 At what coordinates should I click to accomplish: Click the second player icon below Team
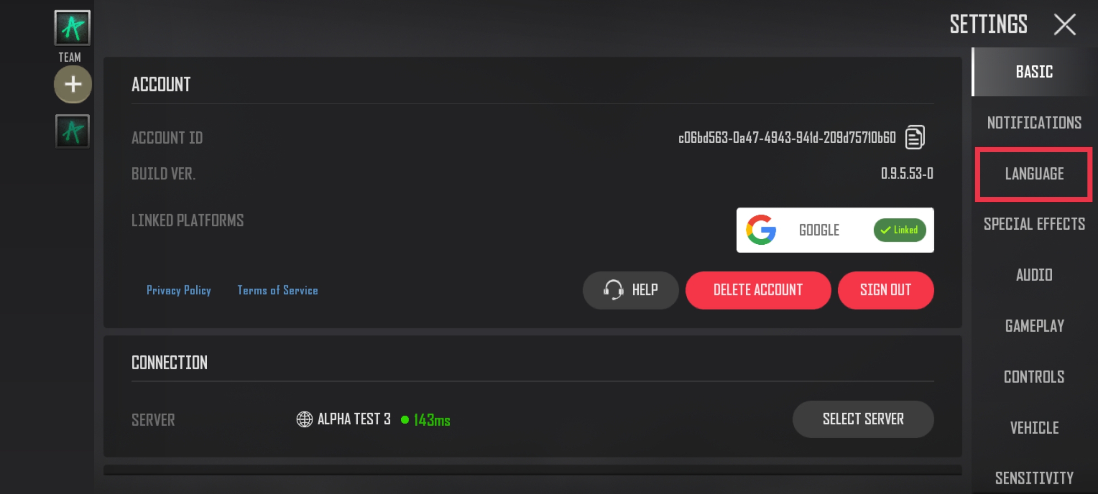point(71,130)
